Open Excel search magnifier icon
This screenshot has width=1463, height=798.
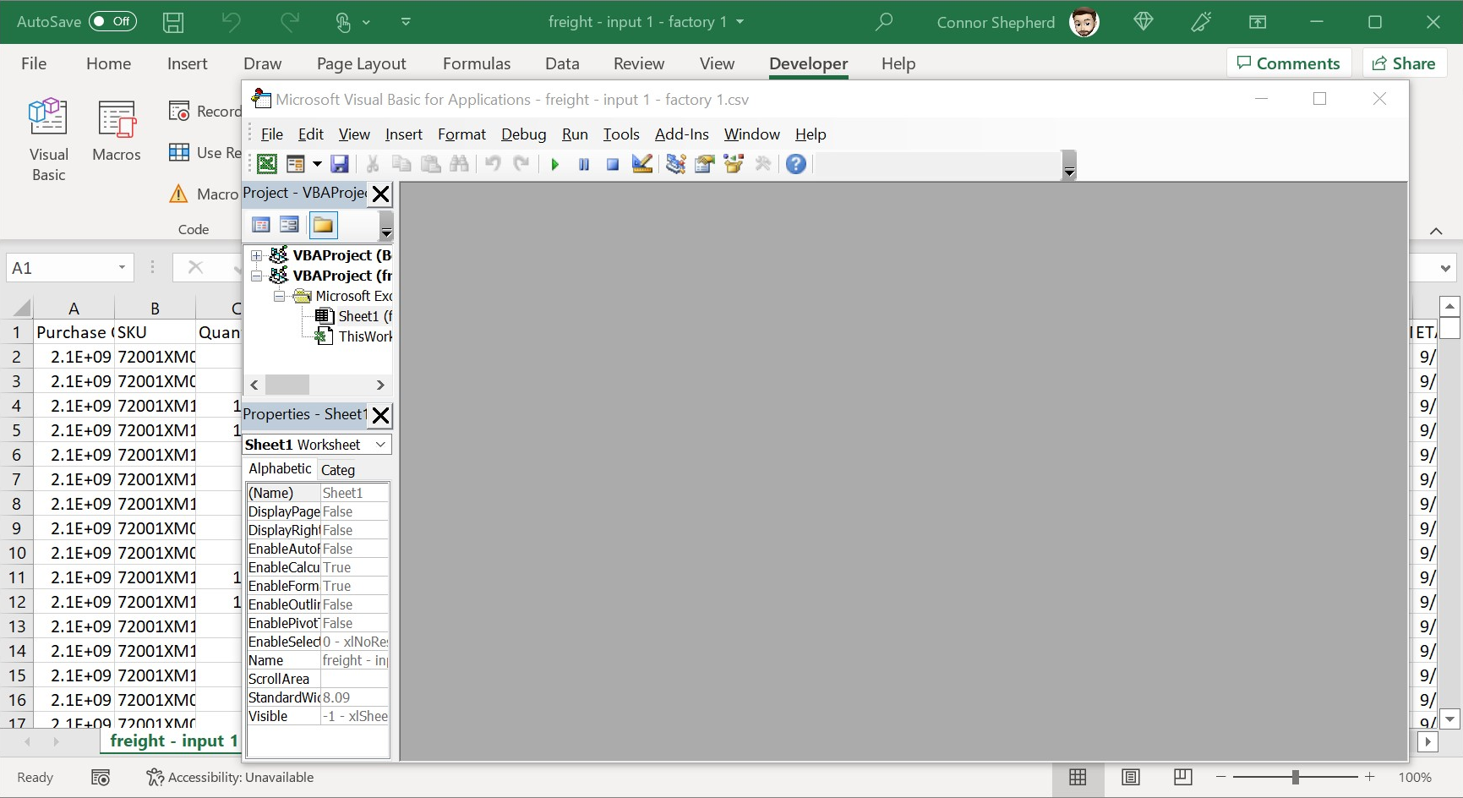[884, 22]
